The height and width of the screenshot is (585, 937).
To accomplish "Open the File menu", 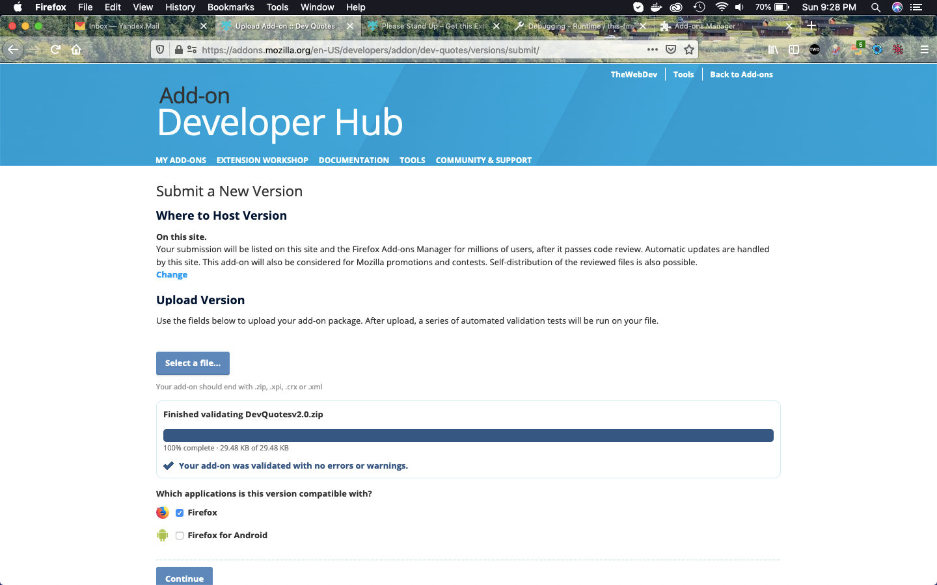I will click(x=85, y=7).
